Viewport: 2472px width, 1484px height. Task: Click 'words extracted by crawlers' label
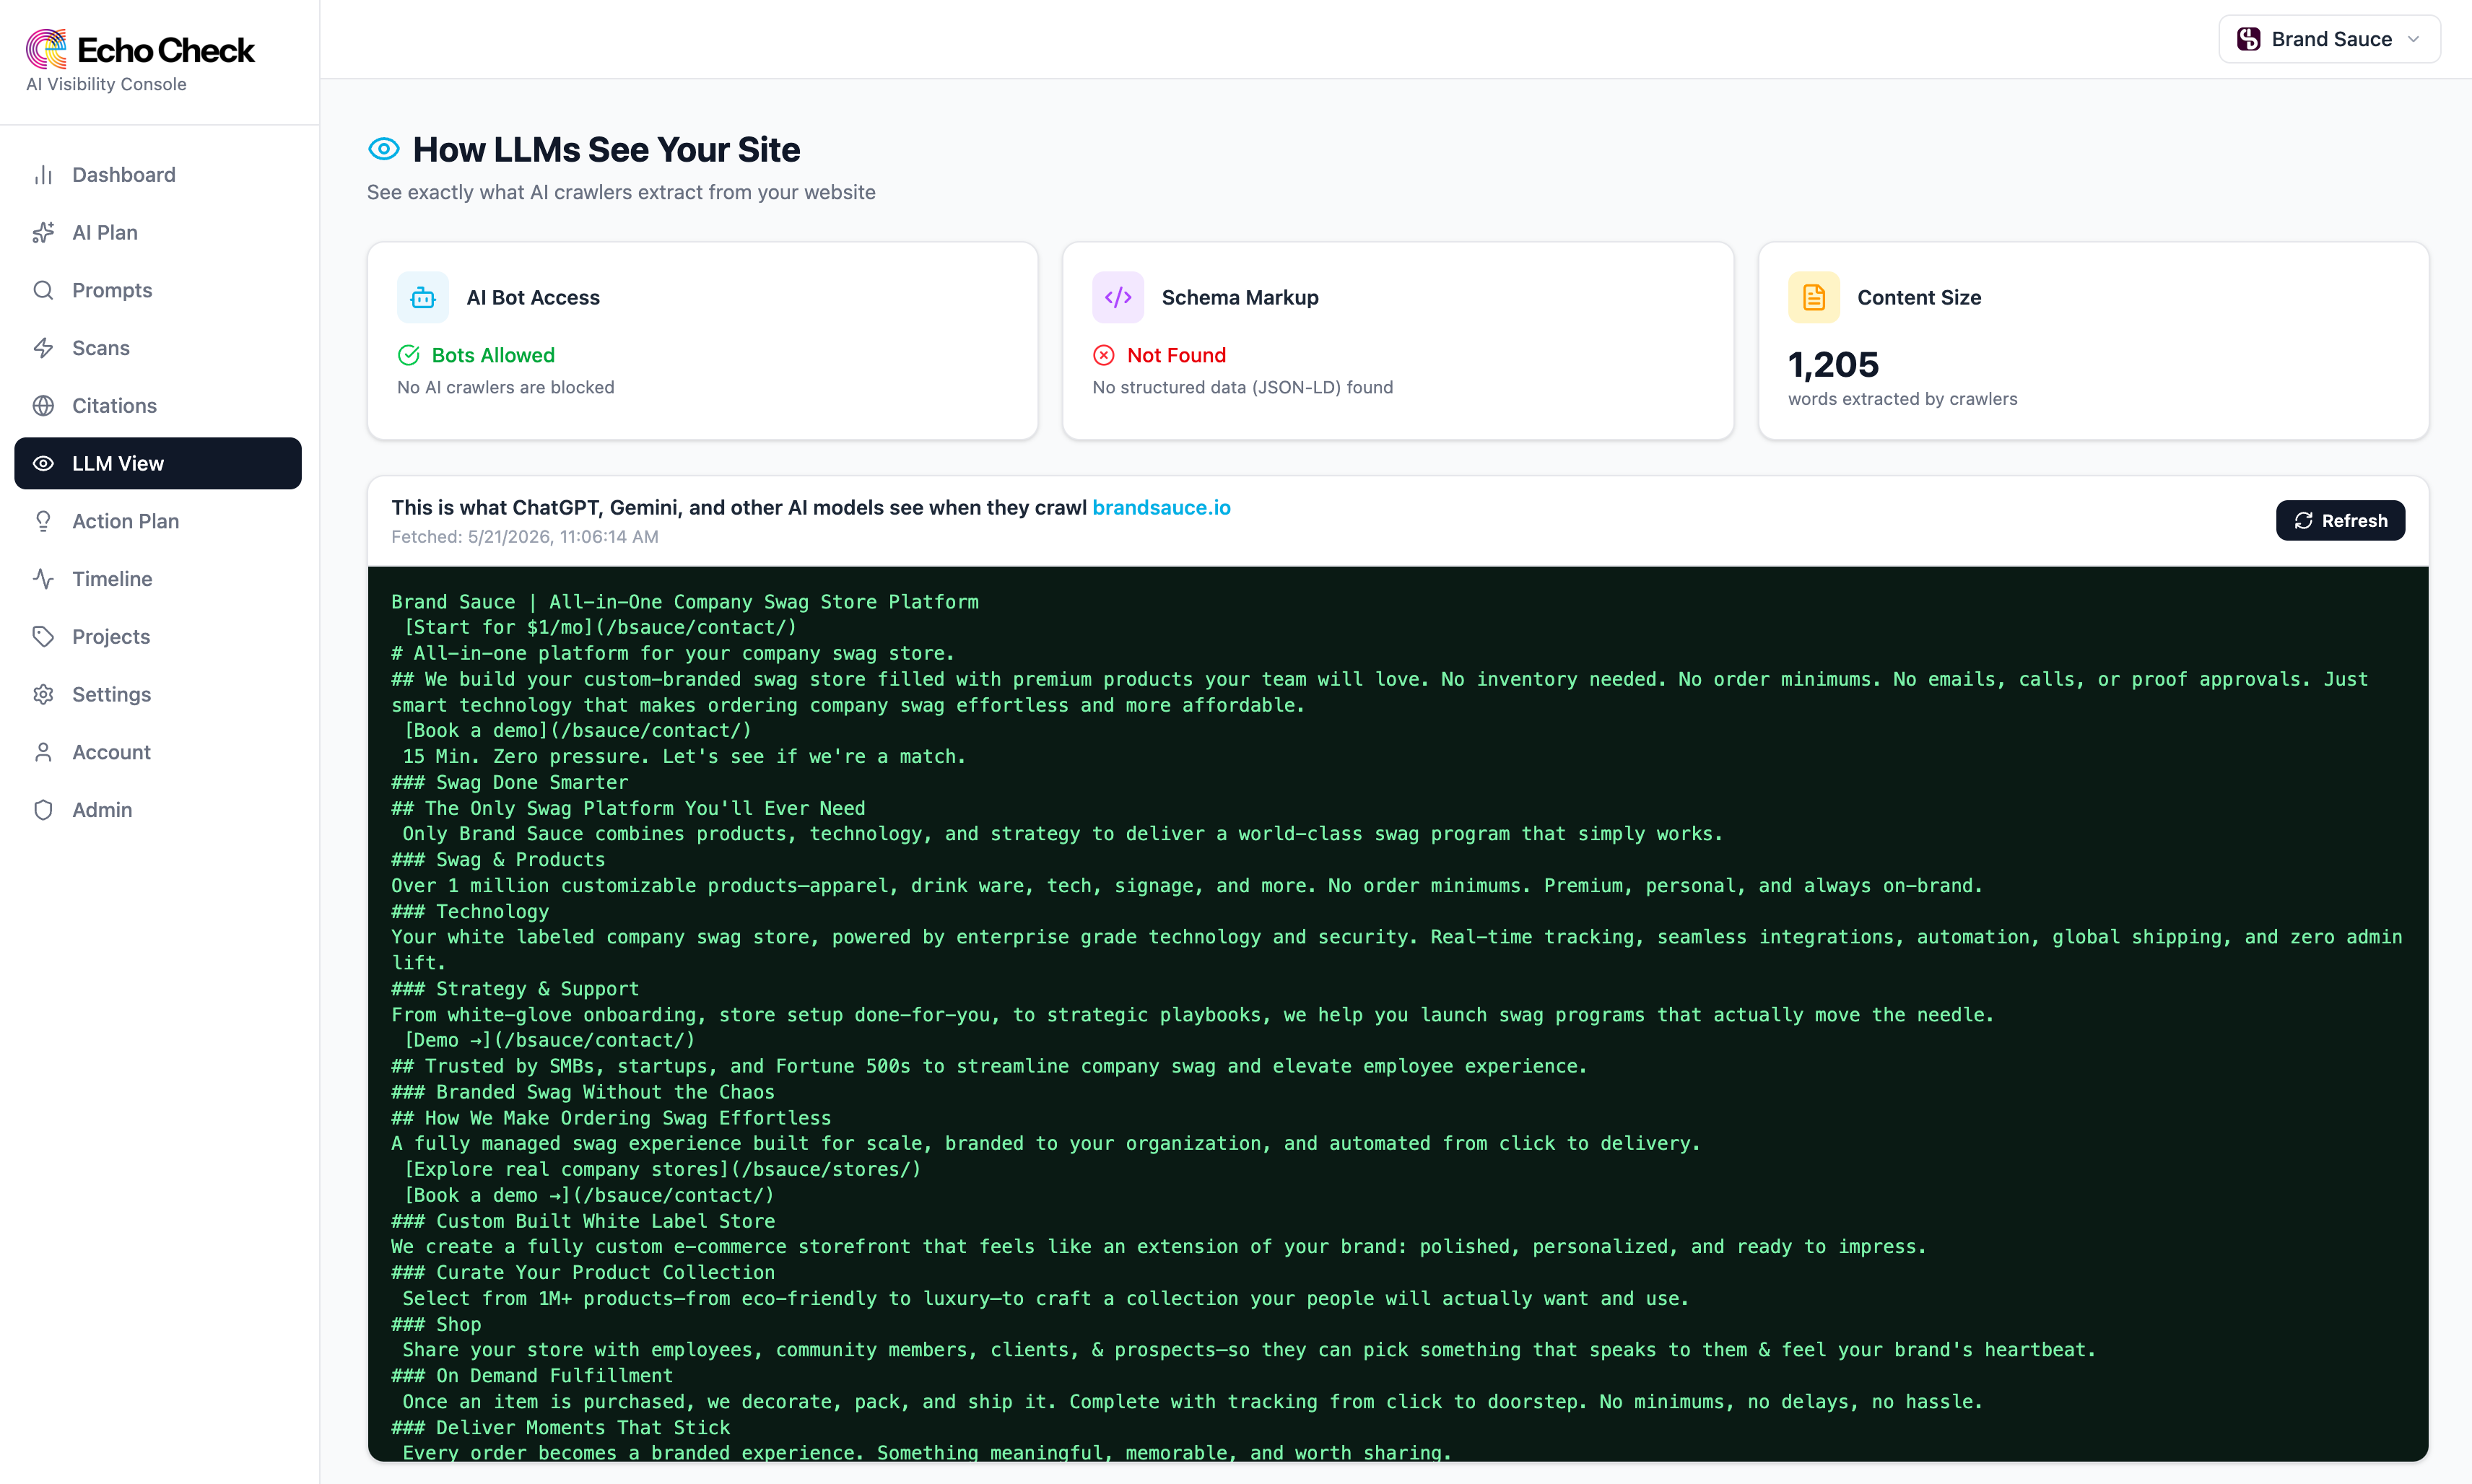(x=1902, y=399)
